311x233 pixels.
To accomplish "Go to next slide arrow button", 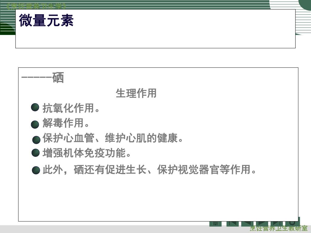I will 262,223.
